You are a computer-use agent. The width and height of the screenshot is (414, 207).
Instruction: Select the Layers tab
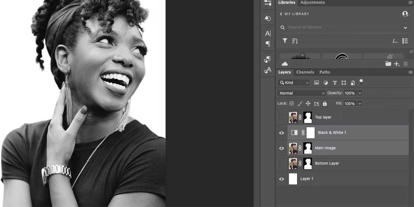pos(285,72)
